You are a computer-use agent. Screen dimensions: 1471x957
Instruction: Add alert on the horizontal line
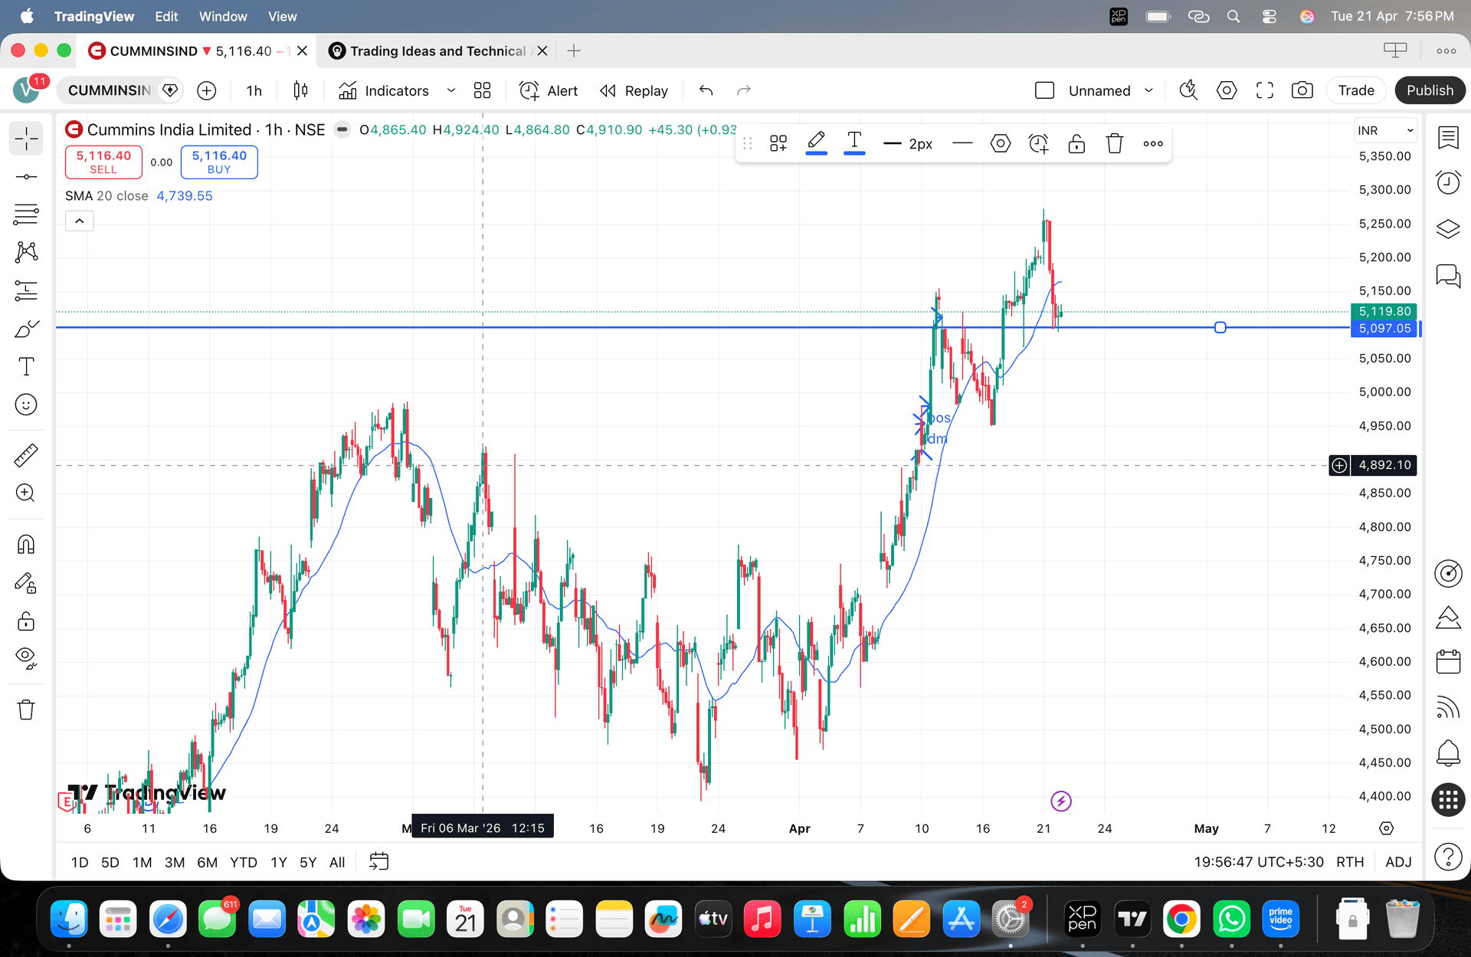click(1039, 143)
